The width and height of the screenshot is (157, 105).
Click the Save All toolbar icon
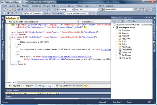tap(22, 10)
